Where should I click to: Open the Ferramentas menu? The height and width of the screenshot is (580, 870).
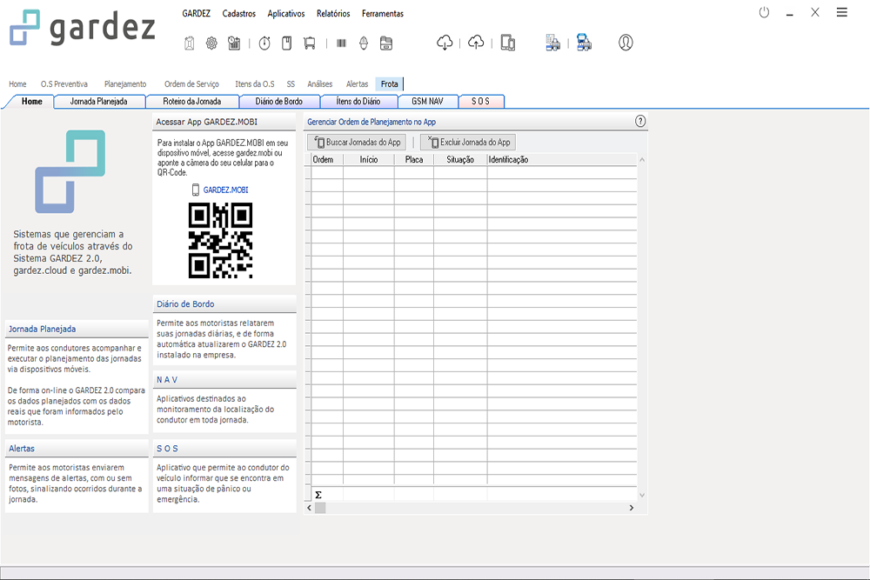tap(383, 13)
